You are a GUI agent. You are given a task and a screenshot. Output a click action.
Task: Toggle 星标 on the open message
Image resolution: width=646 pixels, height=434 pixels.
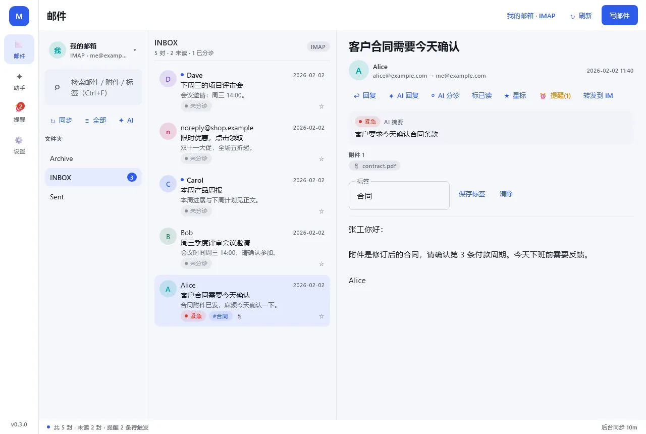(515, 95)
